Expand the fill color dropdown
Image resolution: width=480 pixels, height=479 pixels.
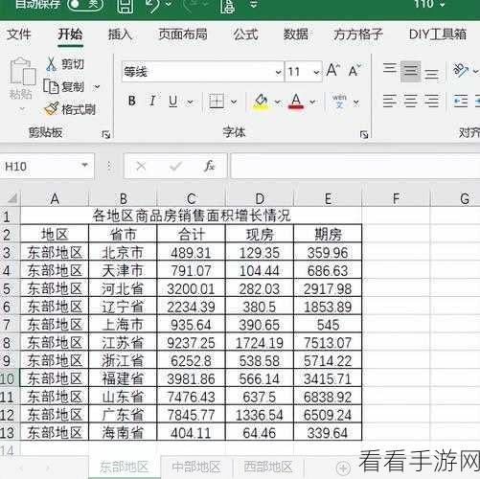(x=277, y=103)
